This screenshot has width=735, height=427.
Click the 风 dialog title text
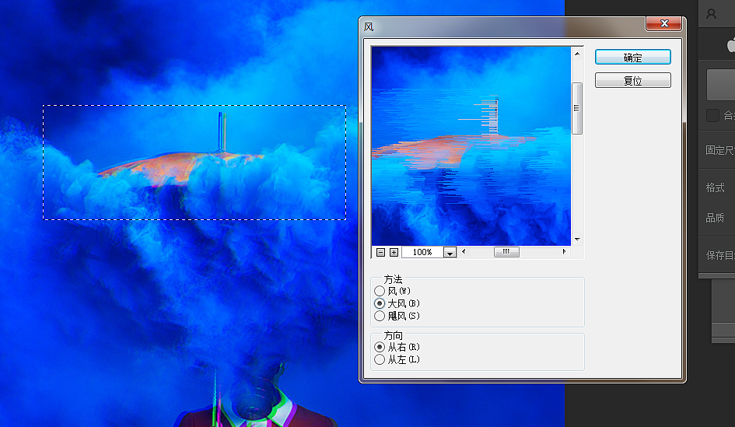click(369, 26)
